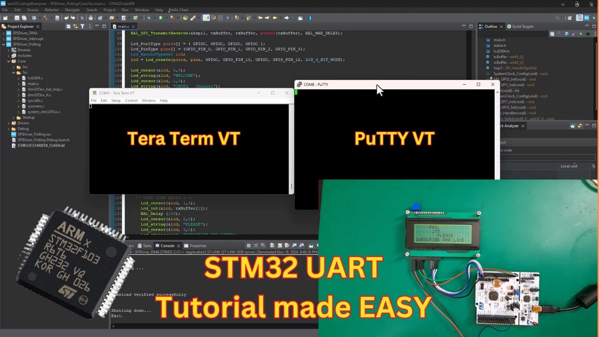Toggle Link with Editor in Project Explorer
Image resolution: width=599 pixels, height=337 pixels.
(x=75, y=27)
